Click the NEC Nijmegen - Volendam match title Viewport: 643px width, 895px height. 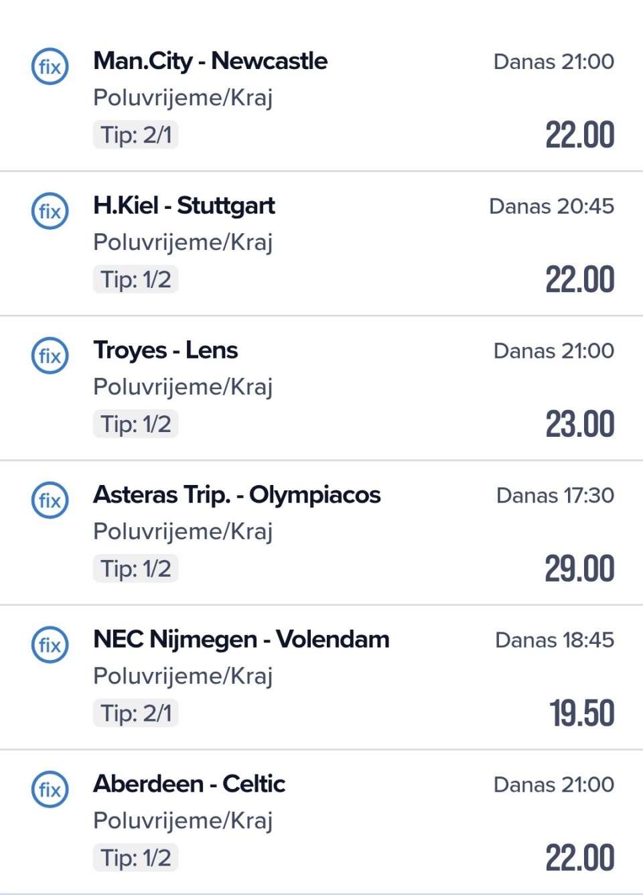(x=241, y=640)
